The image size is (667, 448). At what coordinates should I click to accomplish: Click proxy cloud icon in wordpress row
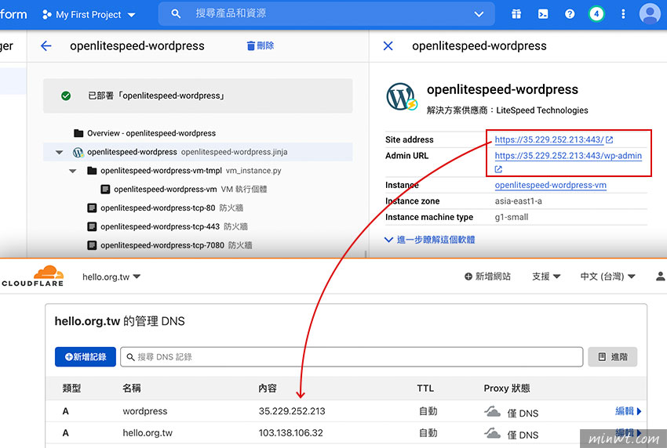(x=492, y=411)
